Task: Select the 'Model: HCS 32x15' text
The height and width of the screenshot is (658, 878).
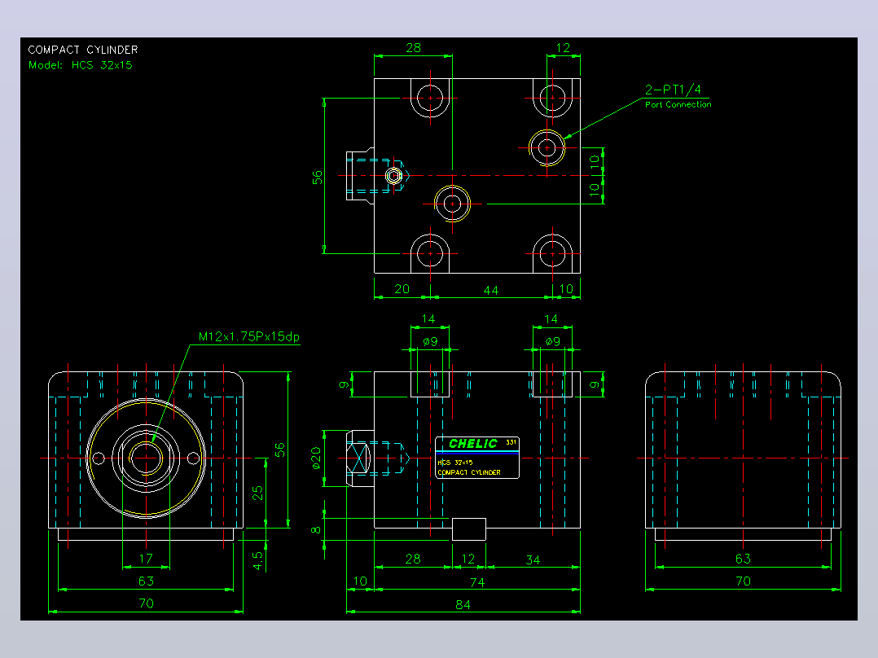Action: [81, 65]
